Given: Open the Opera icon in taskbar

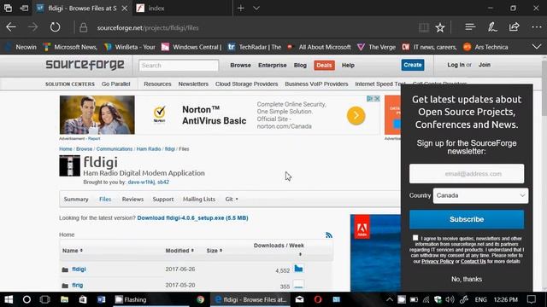Looking at the screenshot, I should click(317, 299).
